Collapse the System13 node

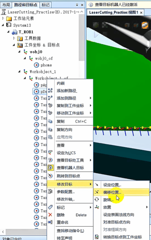pos(3,25)
